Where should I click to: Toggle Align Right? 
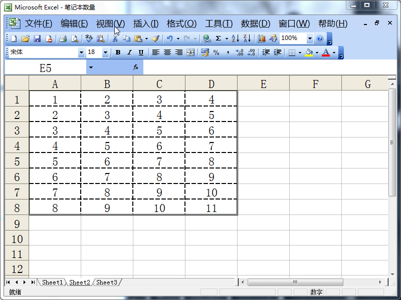click(179, 52)
